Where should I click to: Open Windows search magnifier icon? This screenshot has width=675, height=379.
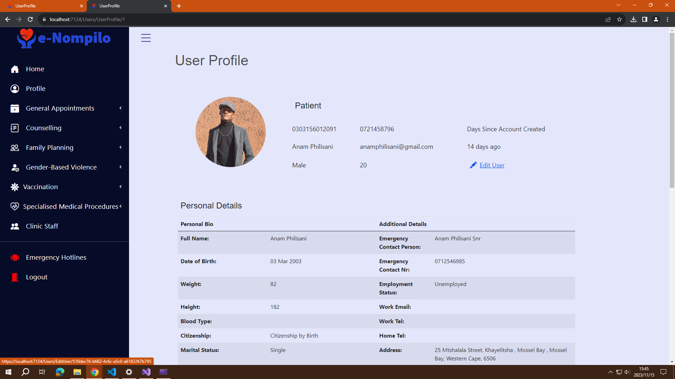tap(25, 372)
